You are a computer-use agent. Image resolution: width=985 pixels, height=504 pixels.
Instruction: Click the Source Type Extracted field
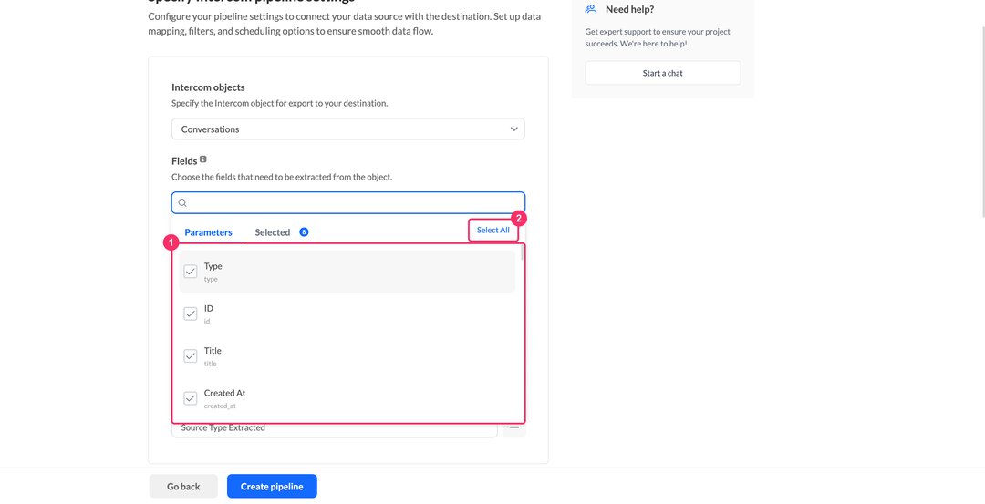click(x=334, y=429)
